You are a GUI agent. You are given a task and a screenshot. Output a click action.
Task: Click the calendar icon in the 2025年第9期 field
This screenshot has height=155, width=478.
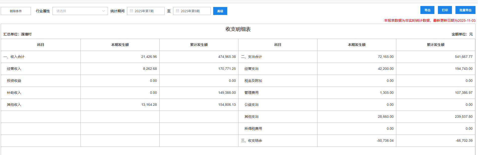(177, 11)
